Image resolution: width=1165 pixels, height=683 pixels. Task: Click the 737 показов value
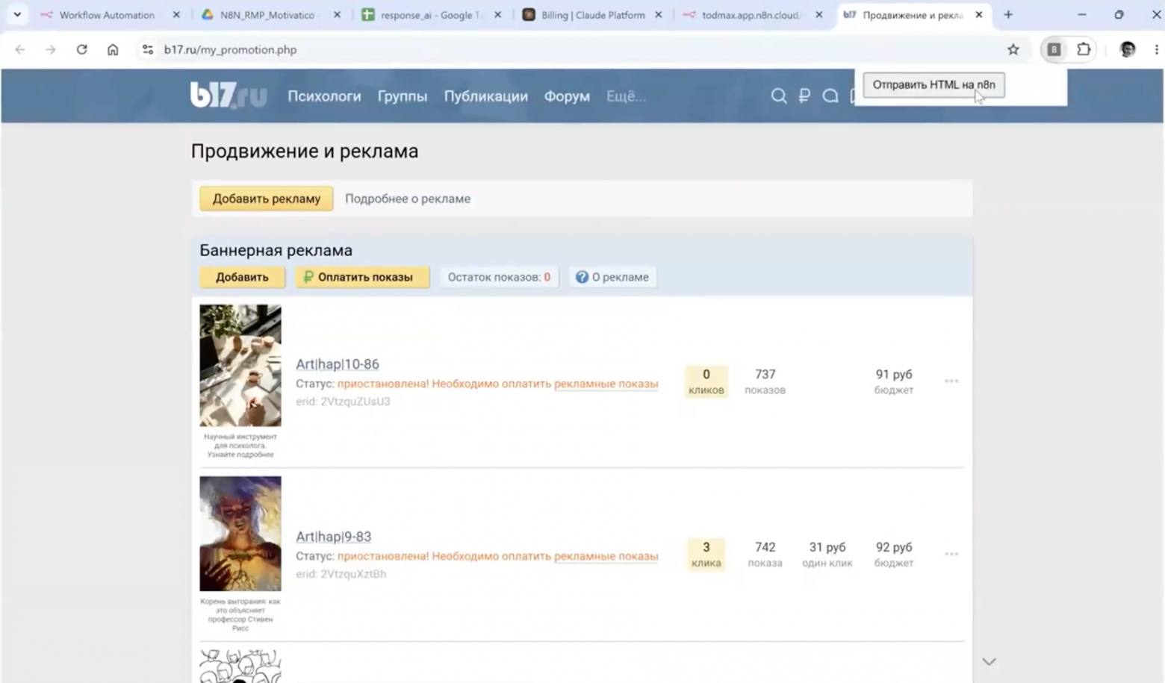tap(765, 381)
